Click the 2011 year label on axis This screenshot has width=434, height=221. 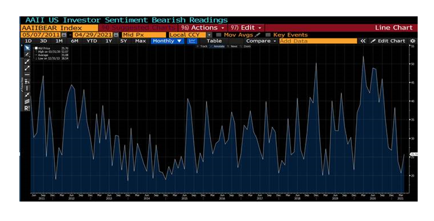(x=42, y=198)
